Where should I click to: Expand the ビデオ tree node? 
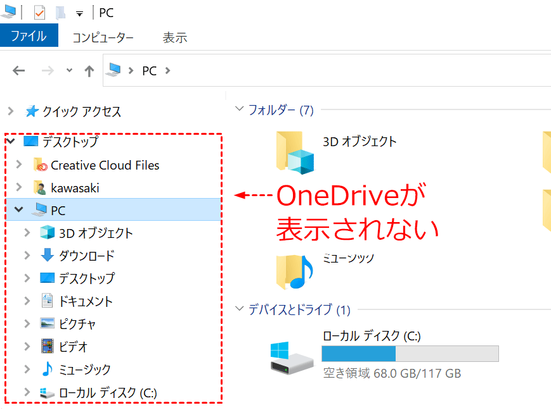(x=27, y=346)
